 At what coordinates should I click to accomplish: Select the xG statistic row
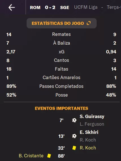[x=61, y=52]
